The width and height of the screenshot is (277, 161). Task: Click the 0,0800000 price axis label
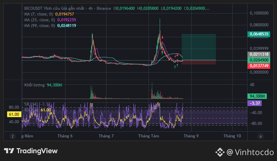point(259,25)
